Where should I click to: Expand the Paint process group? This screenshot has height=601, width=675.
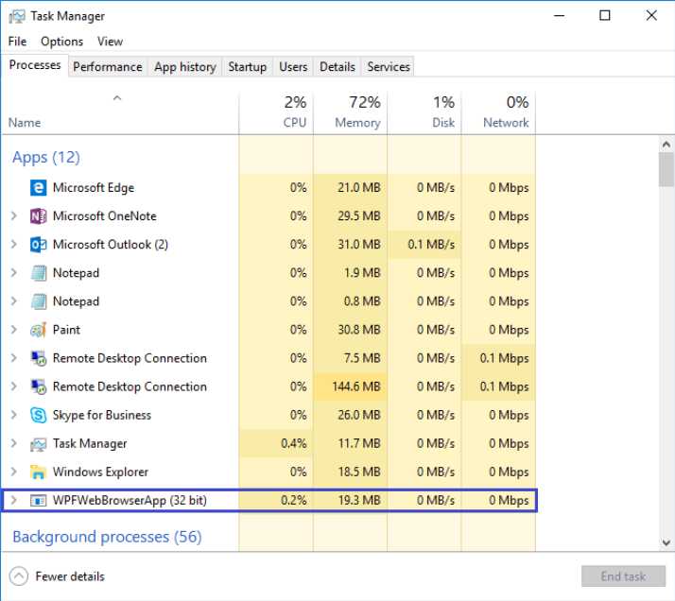click(14, 330)
